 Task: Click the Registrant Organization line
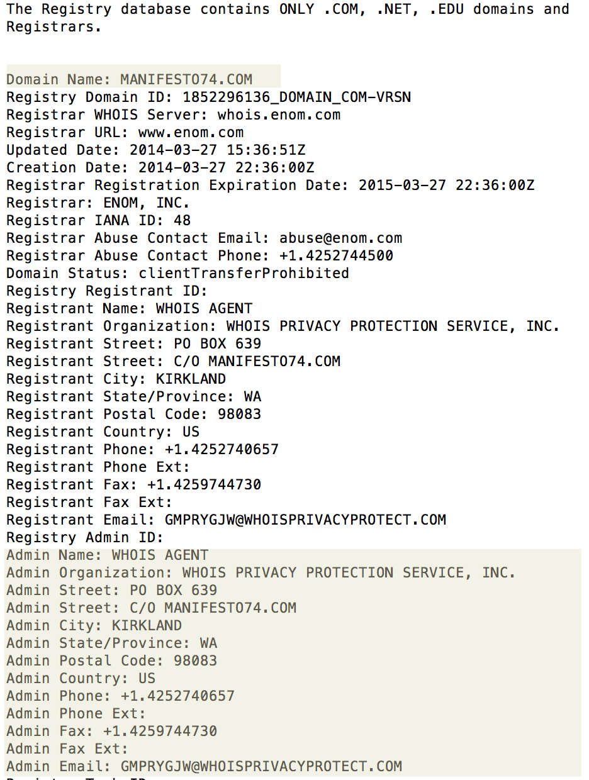point(283,326)
